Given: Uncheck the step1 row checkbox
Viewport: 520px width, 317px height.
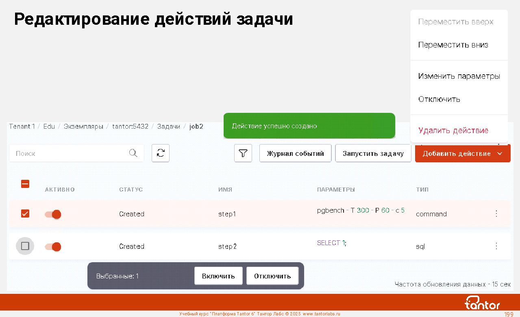Looking at the screenshot, I should 25,213.
